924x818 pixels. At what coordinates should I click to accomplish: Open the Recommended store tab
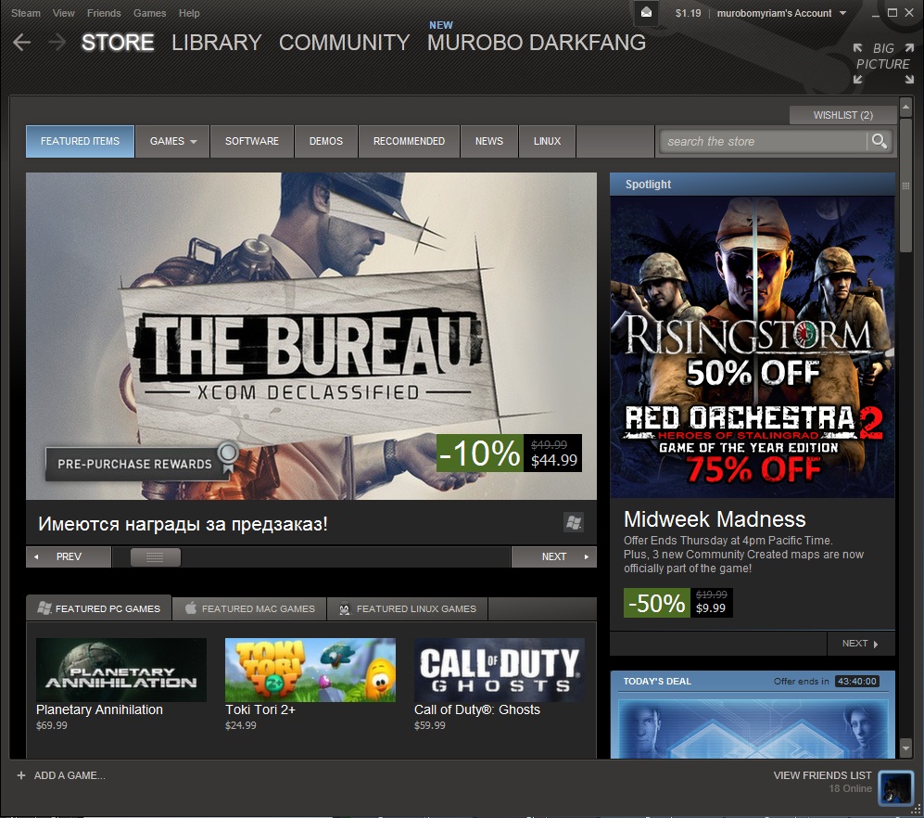[x=409, y=142]
